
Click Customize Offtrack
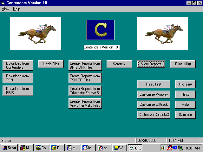154,104
